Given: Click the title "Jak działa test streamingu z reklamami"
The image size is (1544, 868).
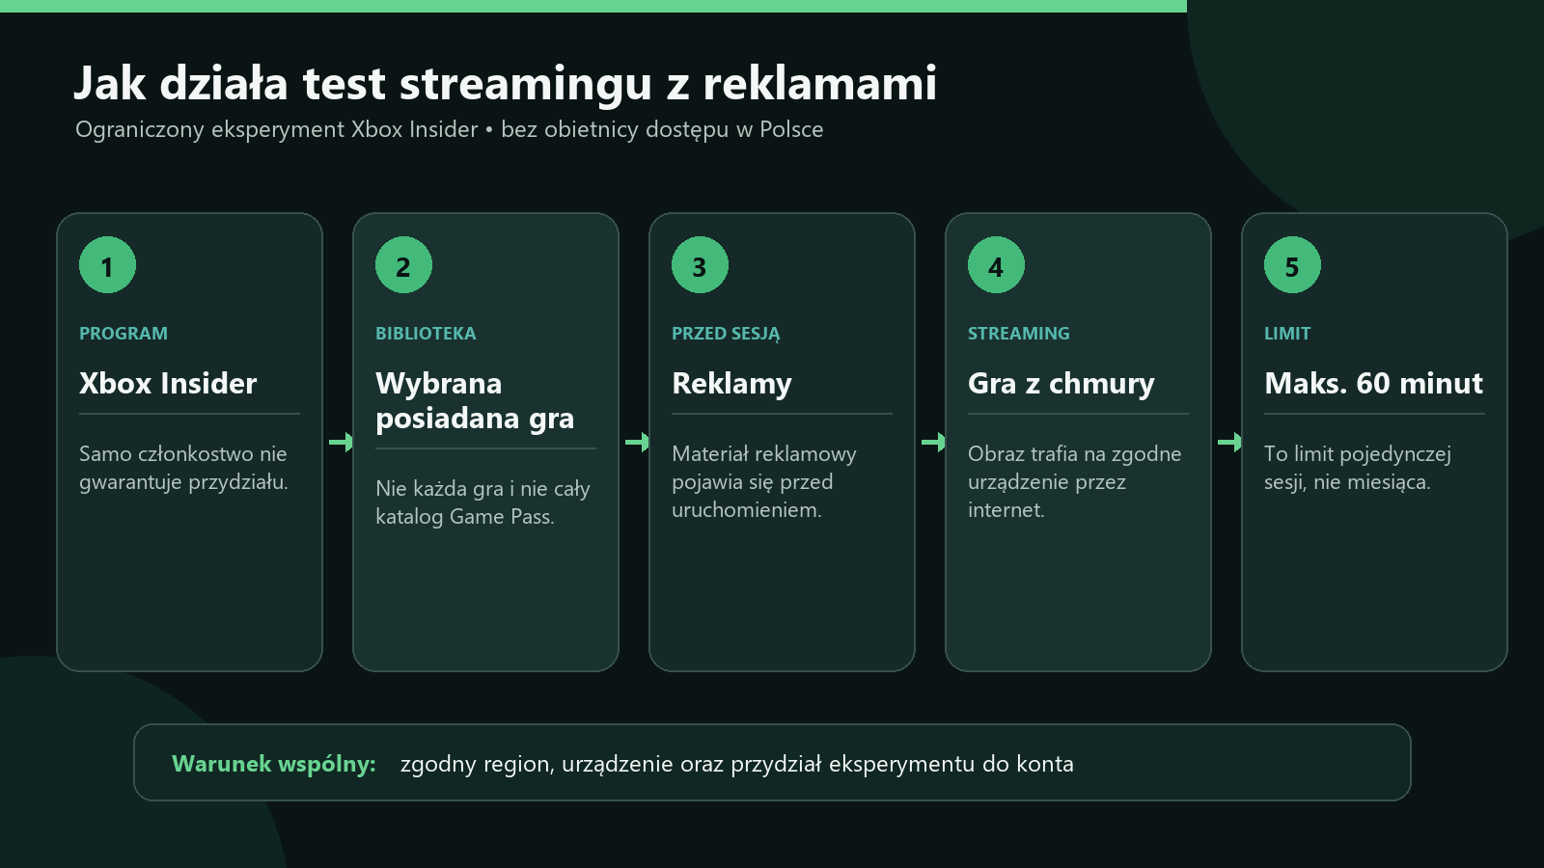Looking at the screenshot, I should point(505,84).
